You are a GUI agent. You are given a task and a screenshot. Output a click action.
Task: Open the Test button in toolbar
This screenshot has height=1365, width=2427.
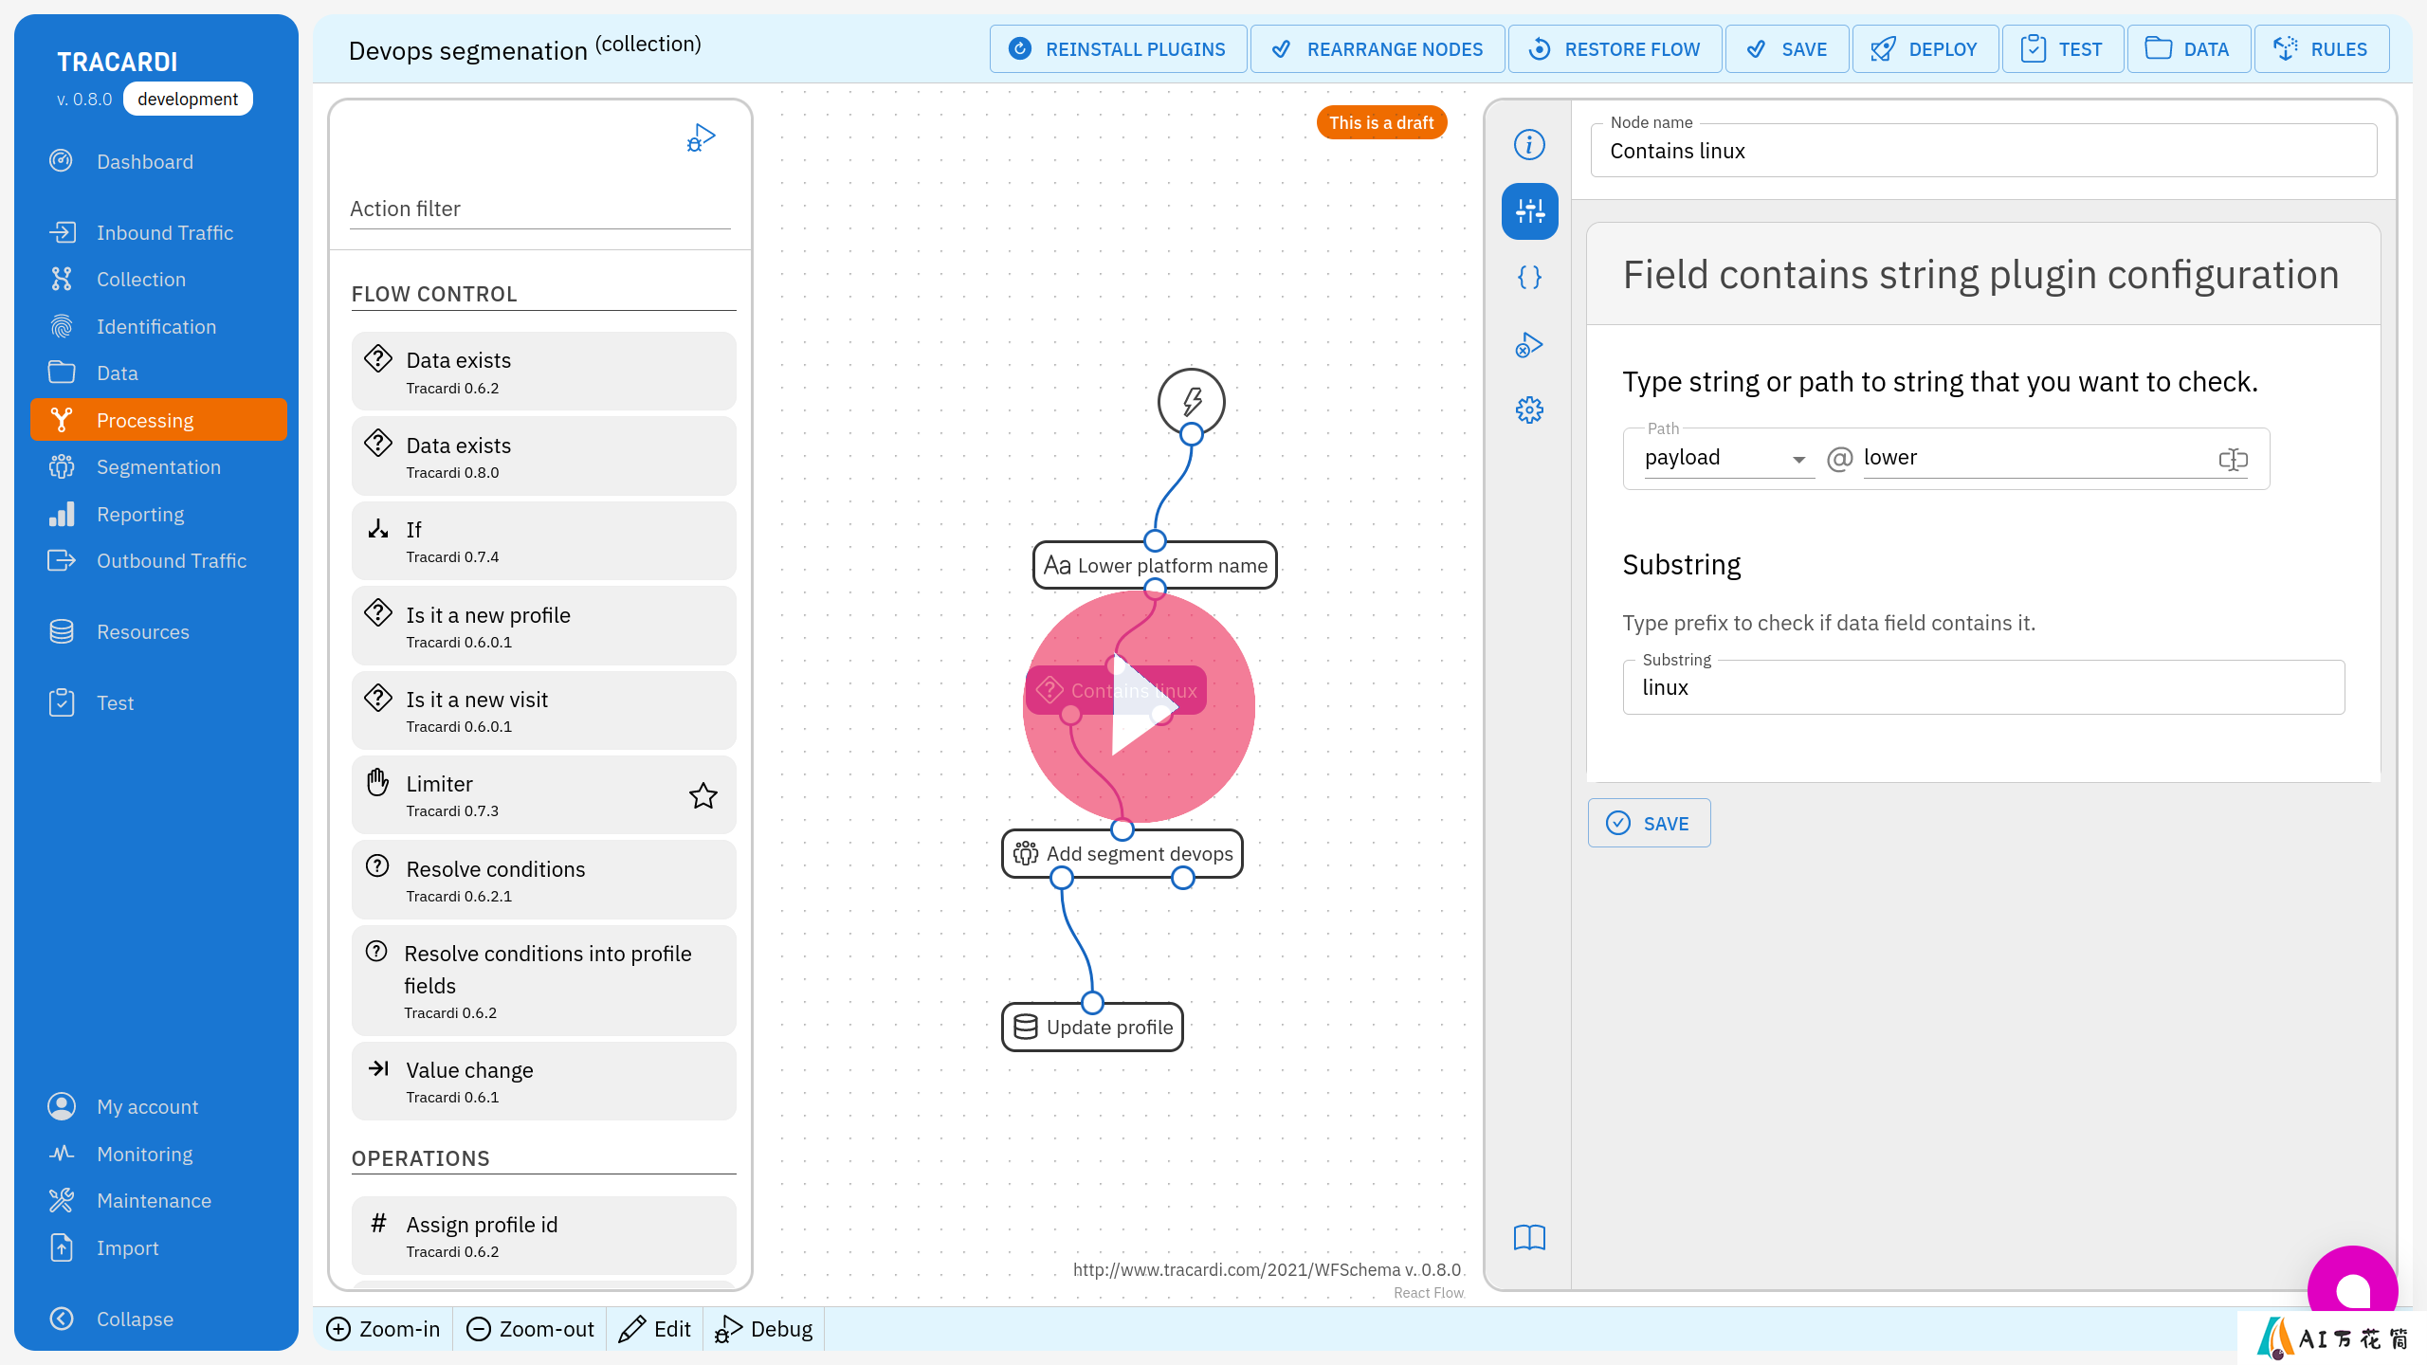point(2062,49)
